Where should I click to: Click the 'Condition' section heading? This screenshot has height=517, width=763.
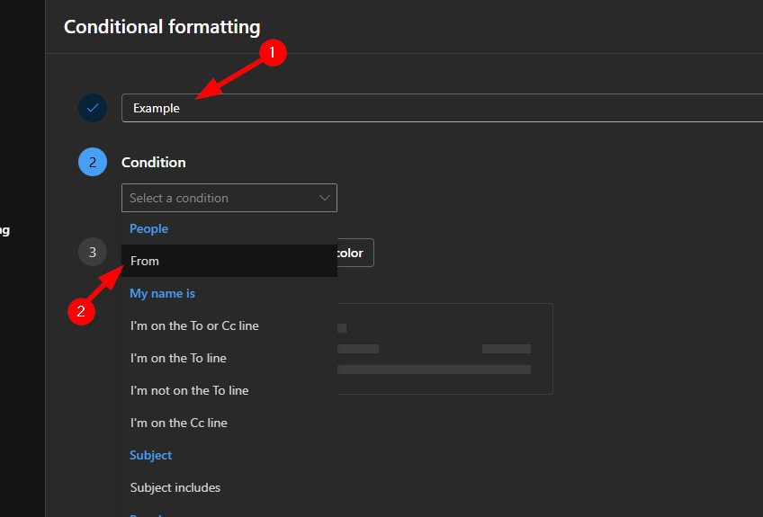coord(154,163)
